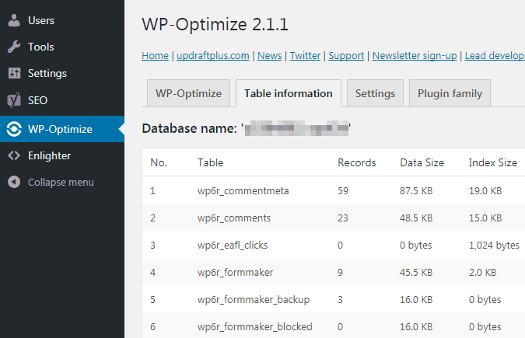Click the Index Size column header
The image size is (525, 338).
pyautogui.click(x=493, y=162)
